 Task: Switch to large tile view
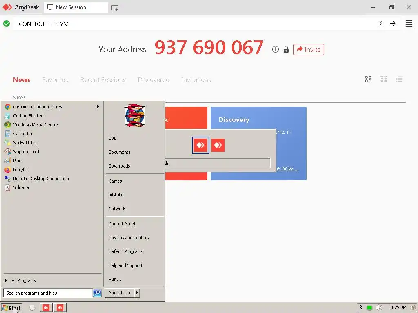point(368,79)
